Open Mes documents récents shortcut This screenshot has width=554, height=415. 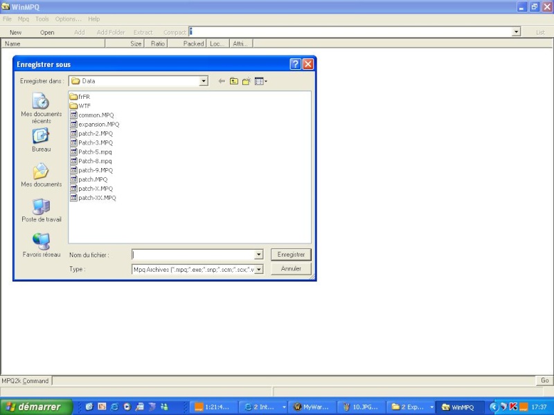click(x=42, y=108)
